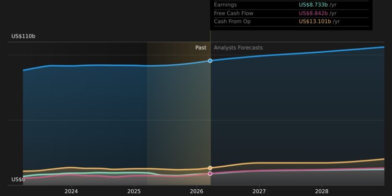Click the 'Earnings' tooltip row label

(x=225, y=5)
